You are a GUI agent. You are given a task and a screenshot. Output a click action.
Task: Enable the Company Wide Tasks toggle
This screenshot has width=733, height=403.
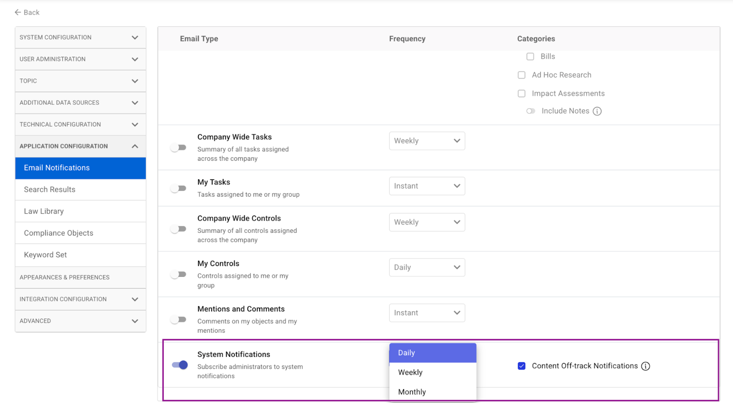(178, 148)
